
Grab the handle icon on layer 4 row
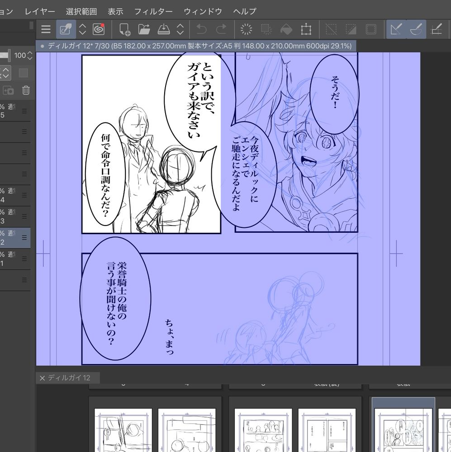(24, 195)
